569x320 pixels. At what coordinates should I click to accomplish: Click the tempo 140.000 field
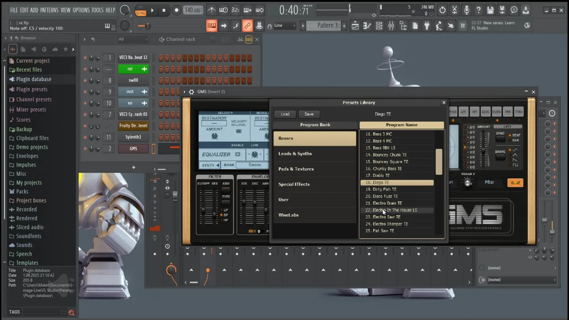pyautogui.click(x=192, y=10)
